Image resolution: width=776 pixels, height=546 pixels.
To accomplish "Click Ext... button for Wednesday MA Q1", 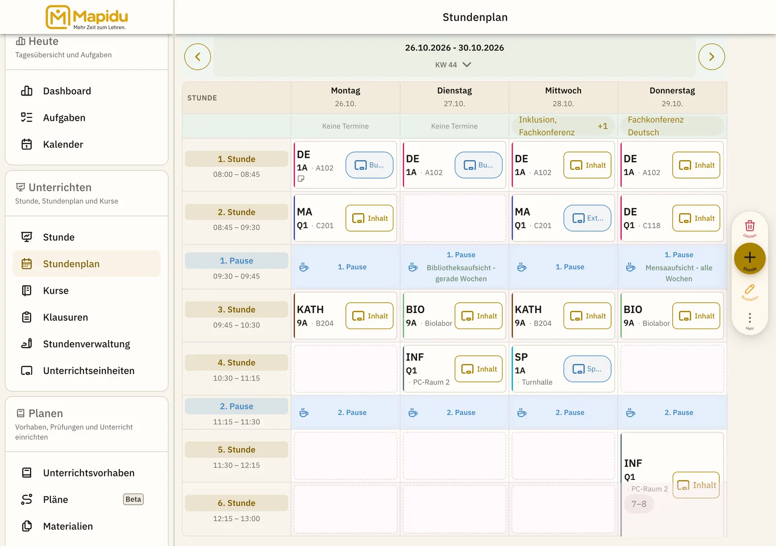I will [x=587, y=218].
